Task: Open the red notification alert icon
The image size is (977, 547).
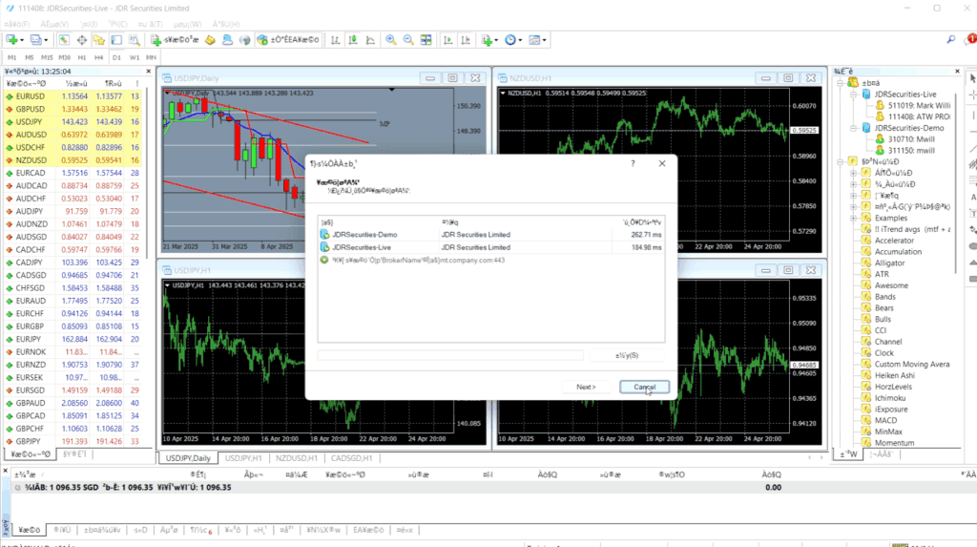Action: coord(970,39)
